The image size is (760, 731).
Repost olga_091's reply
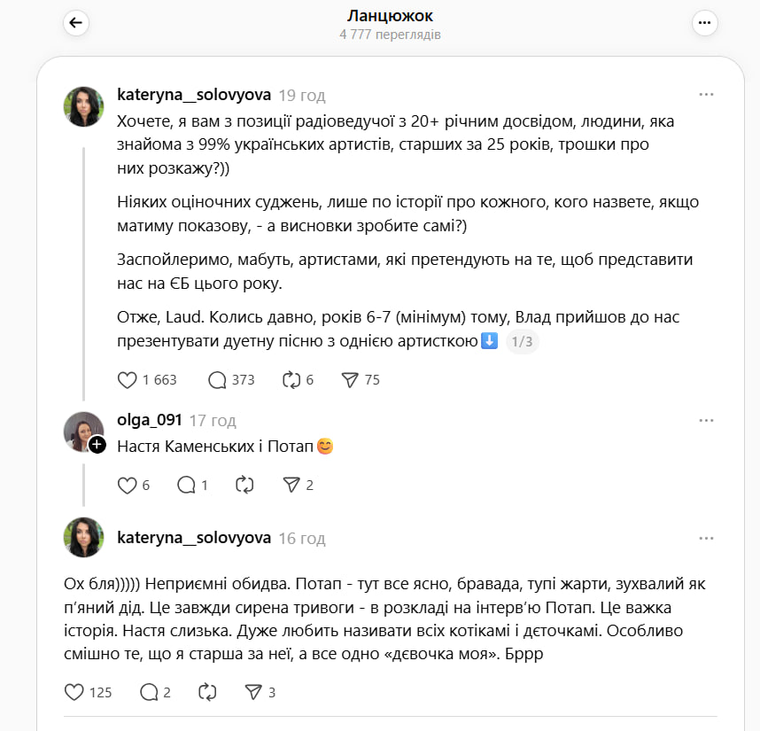pos(245,486)
